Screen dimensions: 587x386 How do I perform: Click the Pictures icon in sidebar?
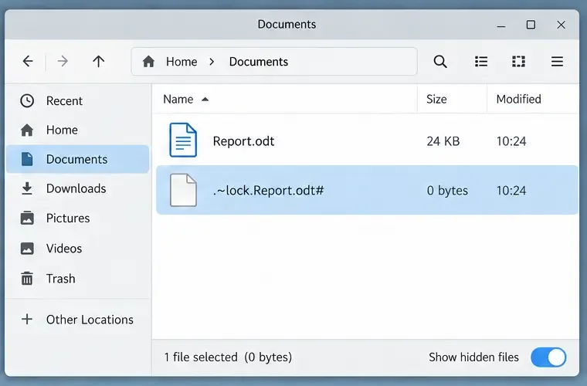click(27, 218)
